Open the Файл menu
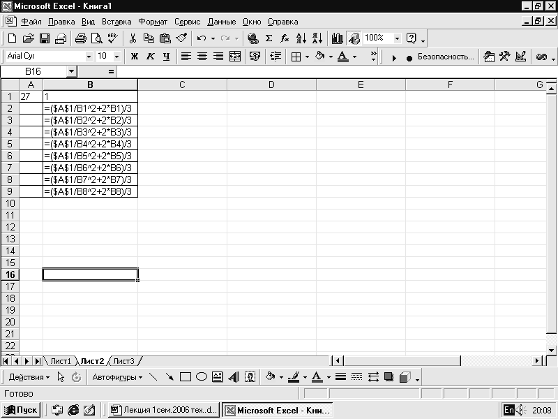The height and width of the screenshot is (419, 558). (31, 22)
